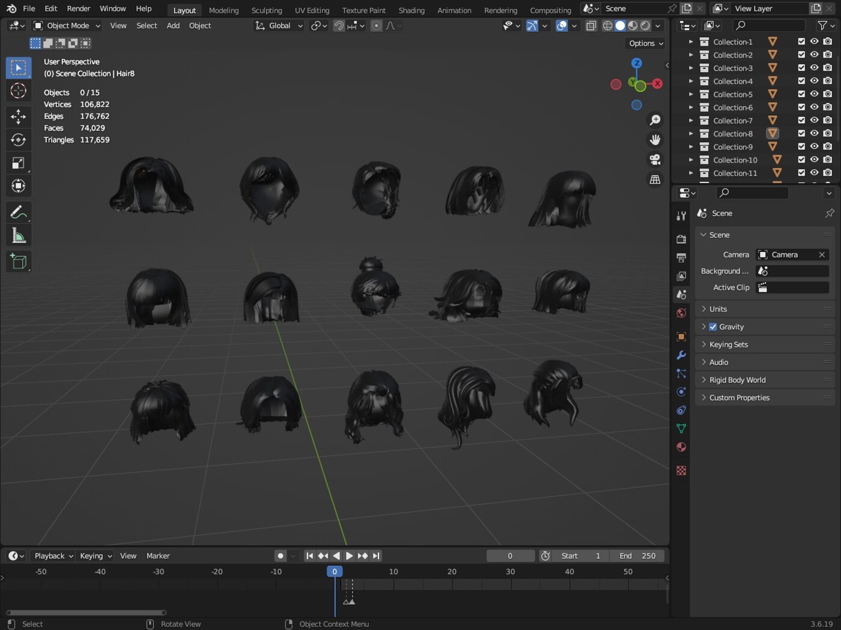The width and height of the screenshot is (841, 630).
Task: Activate the Rotate tool
Action: click(18, 140)
